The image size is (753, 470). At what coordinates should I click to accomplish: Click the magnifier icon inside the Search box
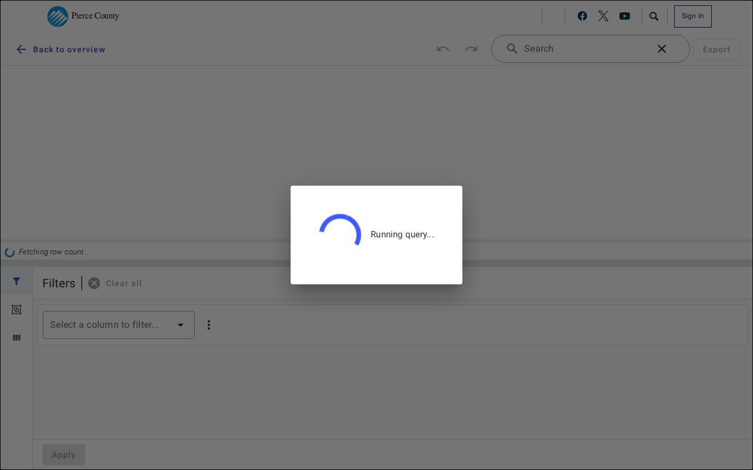click(512, 49)
